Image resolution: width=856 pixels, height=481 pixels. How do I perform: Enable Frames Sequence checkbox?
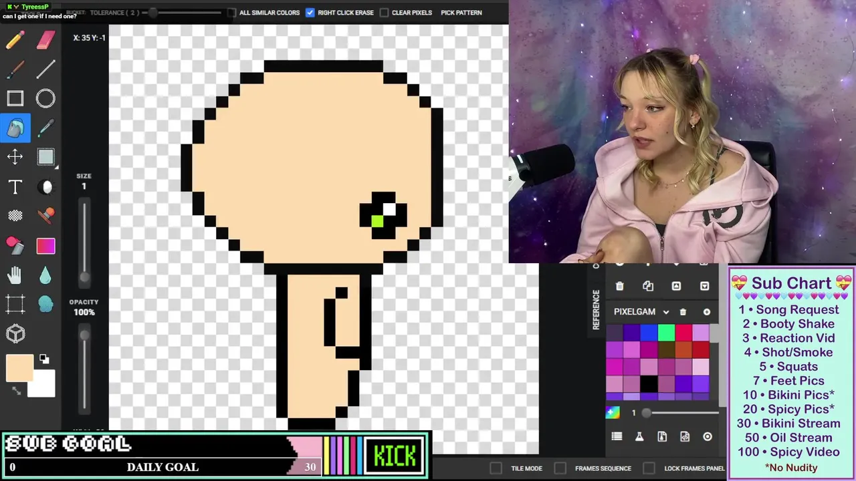tap(560, 468)
